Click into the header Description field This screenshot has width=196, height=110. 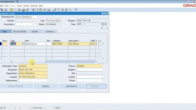[24, 24]
